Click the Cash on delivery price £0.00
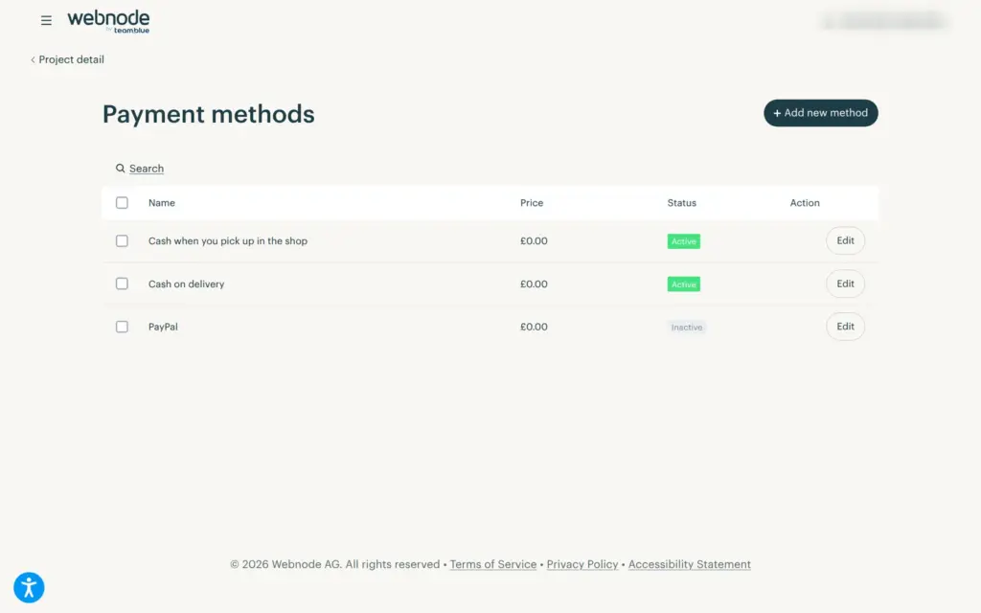This screenshot has height=613, width=981. tap(534, 284)
